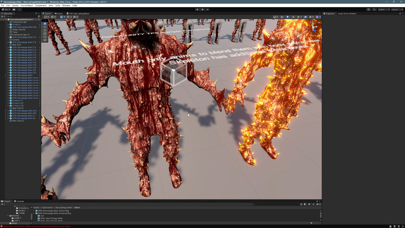Image resolution: width=405 pixels, height=228 pixels.
Task: Open the GameObject menu
Action: 27,5
